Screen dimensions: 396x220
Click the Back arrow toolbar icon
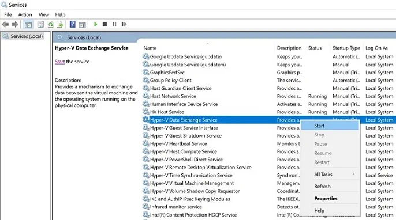click(x=5, y=24)
